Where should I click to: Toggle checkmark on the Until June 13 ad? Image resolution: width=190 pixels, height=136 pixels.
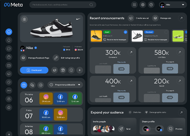125,32
